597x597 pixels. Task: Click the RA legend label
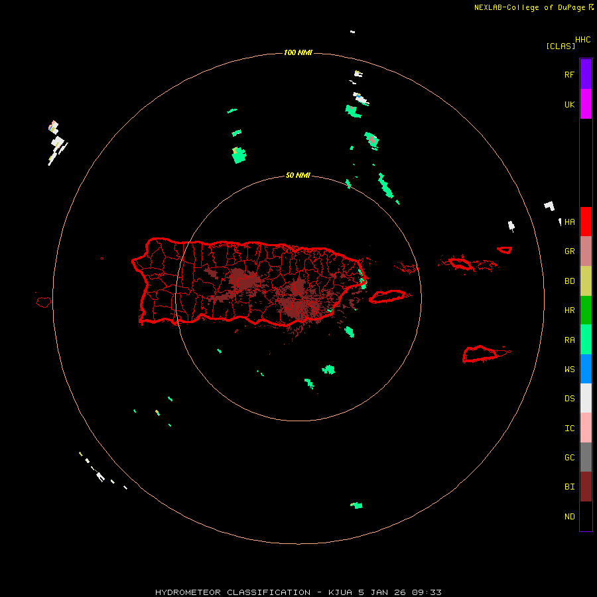(x=569, y=340)
